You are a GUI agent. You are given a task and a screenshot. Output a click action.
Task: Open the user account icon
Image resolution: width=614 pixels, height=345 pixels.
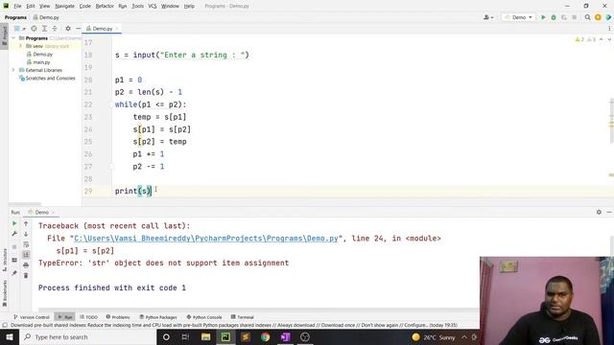pyautogui.click(x=488, y=17)
